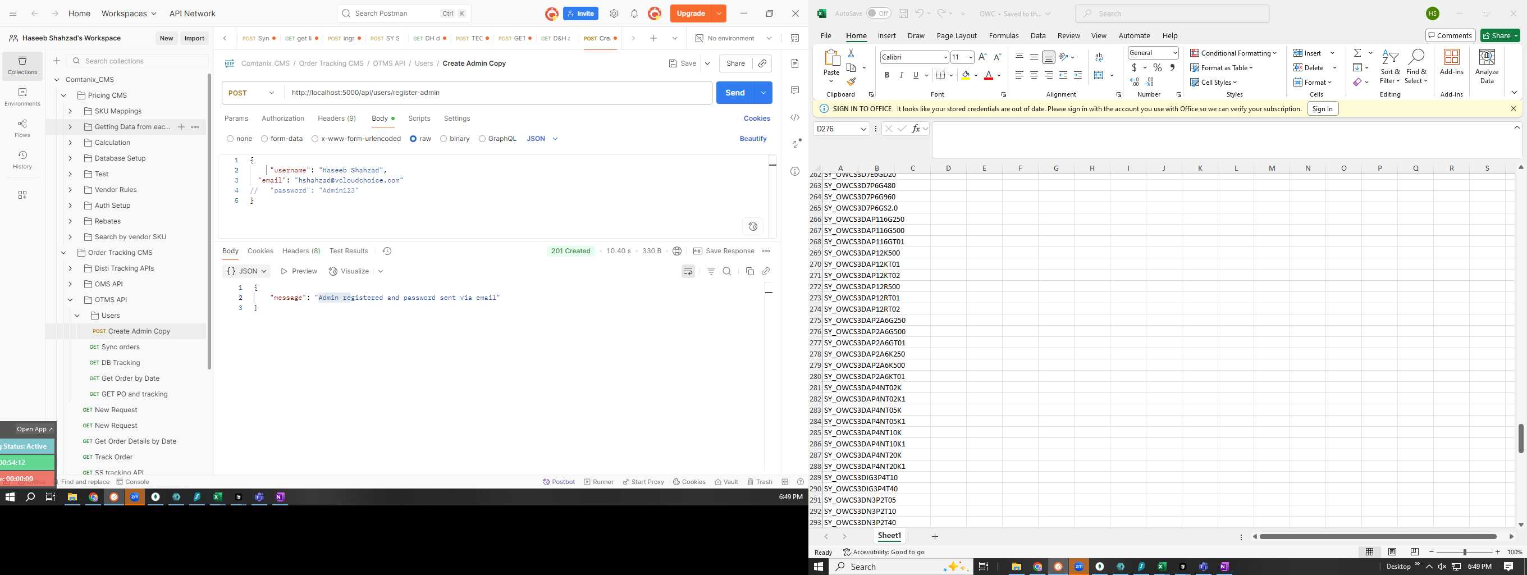Open the Workspaces dropdown
Screen dimensions: 1527x575
[x=129, y=13]
